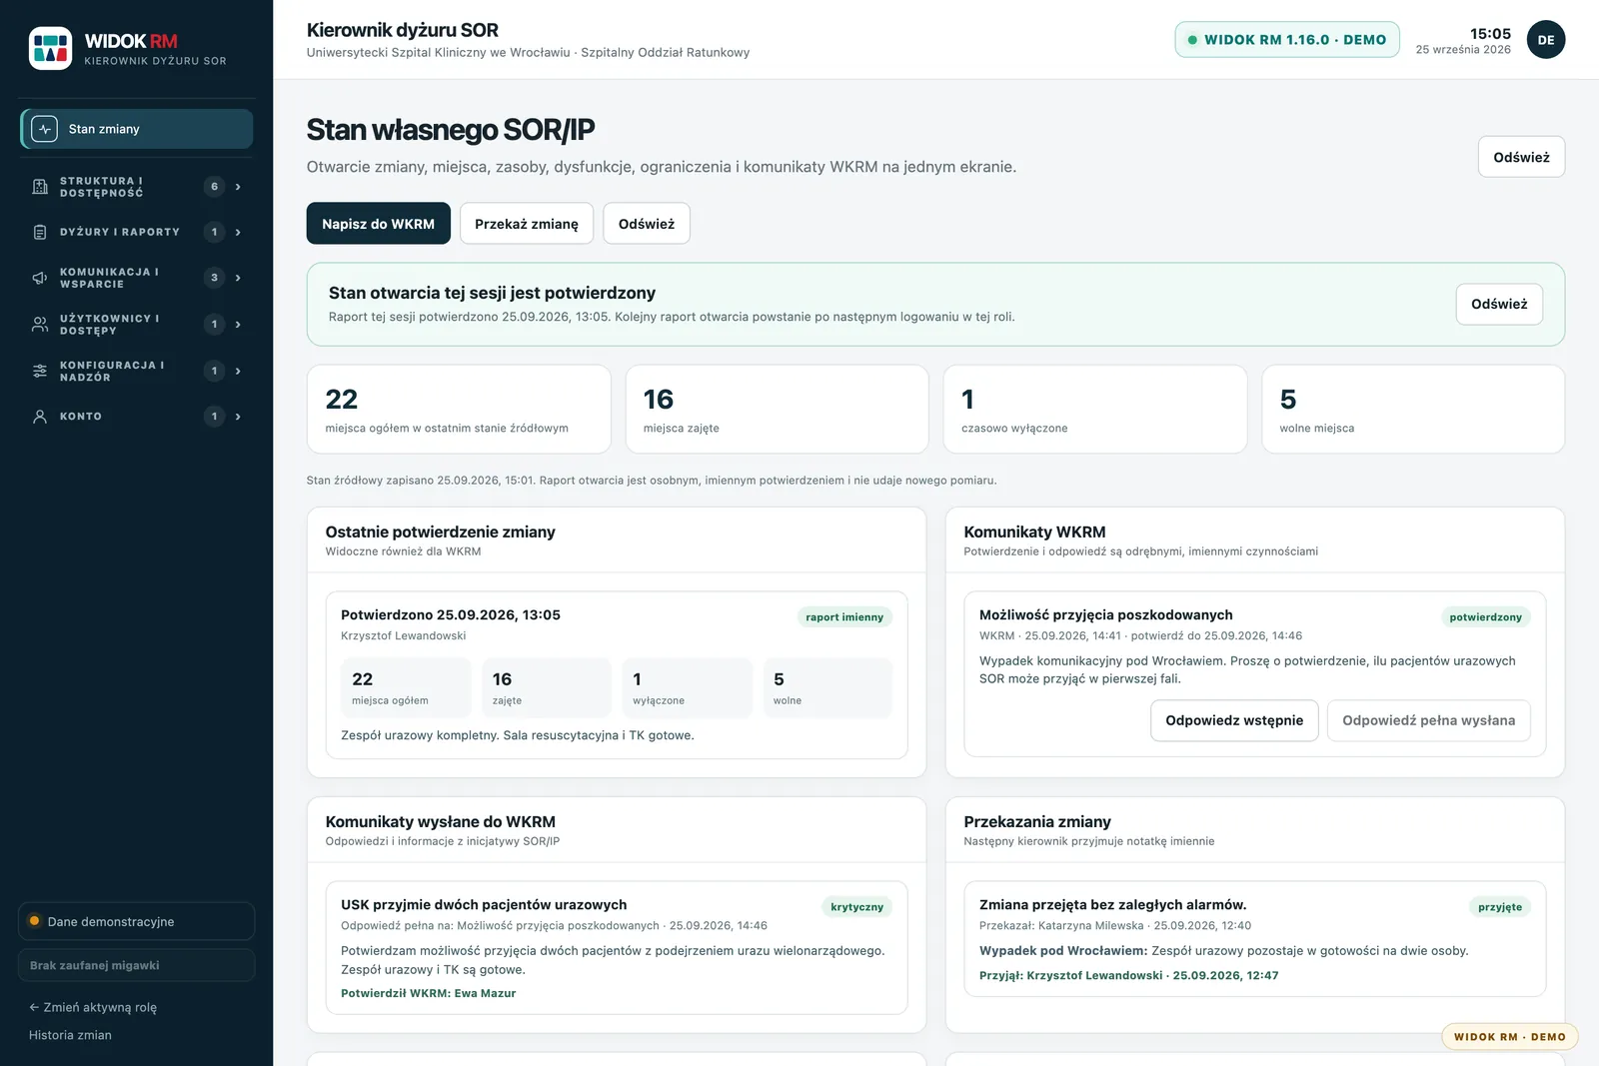Expand the Komunikacja i wsparcie chevron

coord(238,278)
